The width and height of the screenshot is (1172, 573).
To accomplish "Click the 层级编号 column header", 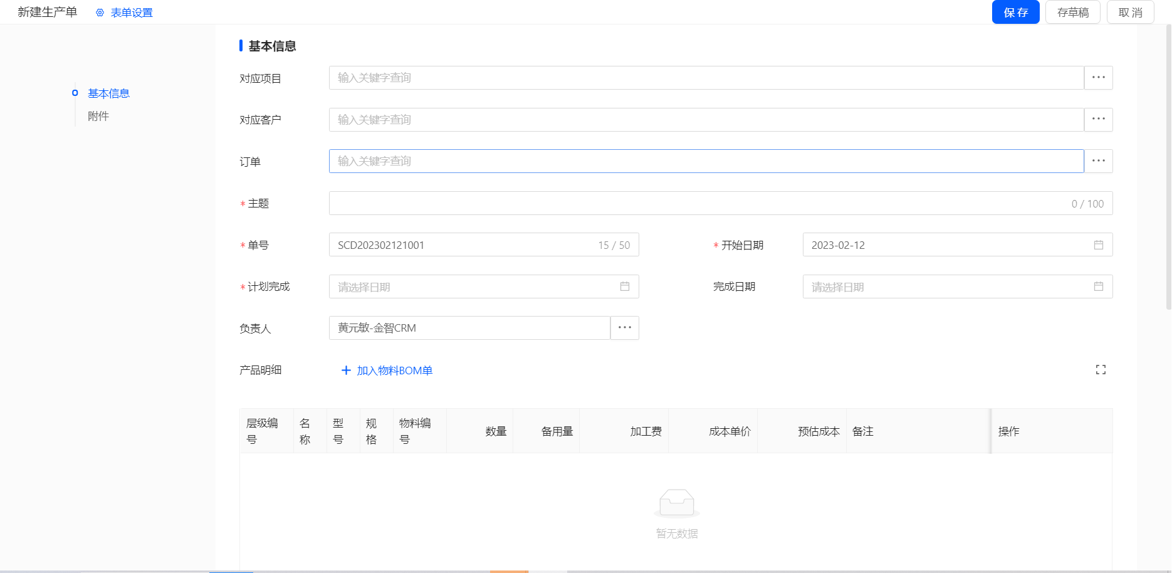I will click(266, 431).
